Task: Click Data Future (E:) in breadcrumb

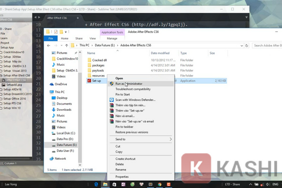Action: click(105, 45)
